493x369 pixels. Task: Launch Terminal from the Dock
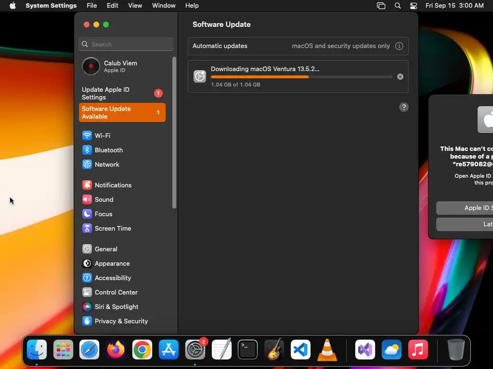[248, 349]
